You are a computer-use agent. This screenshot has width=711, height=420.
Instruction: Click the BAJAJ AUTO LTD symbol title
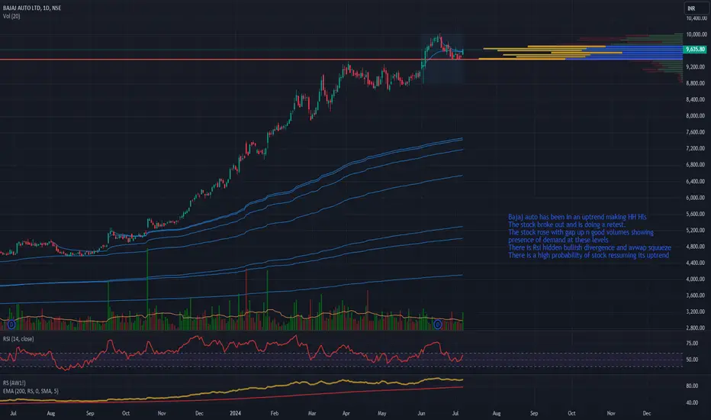coord(32,8)
